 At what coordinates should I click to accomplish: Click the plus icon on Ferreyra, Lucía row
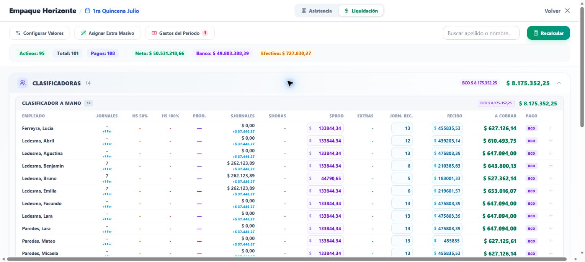pos(551,128)
